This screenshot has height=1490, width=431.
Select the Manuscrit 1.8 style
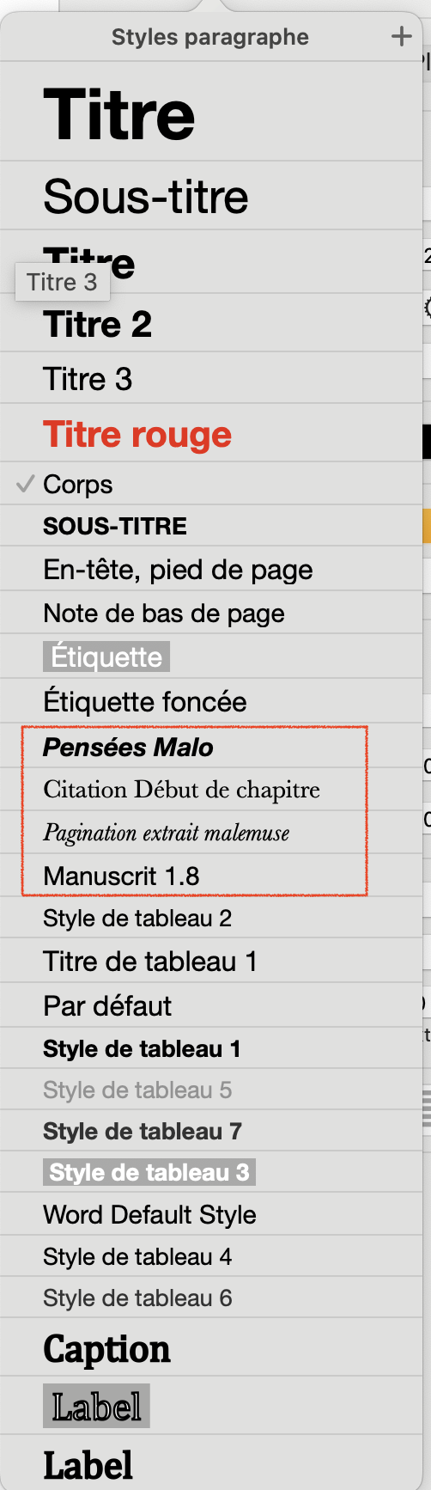[x=211, y=875]
